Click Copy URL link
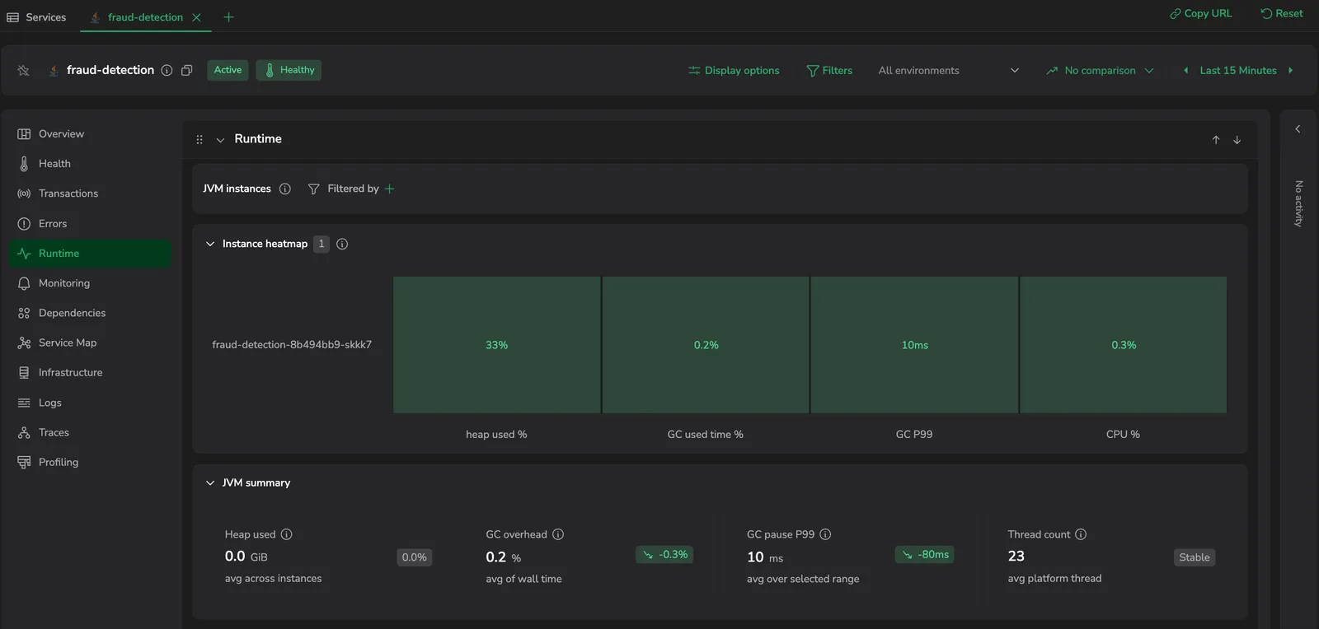The height and width of the screenshot is (629, 1319). coord(1200,13)
